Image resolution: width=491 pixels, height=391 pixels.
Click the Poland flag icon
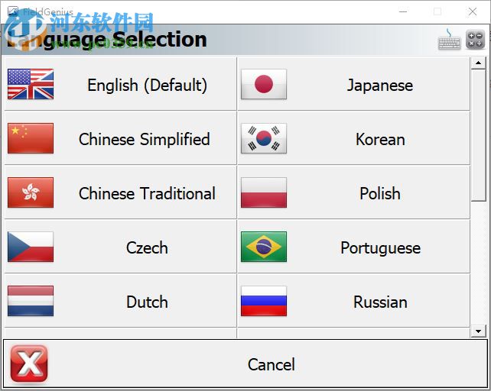pyautogui.click(x=264, y=192)
